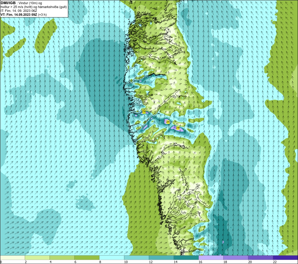Screen dimensions: 298x264
Task: Pick the light teal 10–12 m/s legend swatch
Action: click(x=136, y=258)
